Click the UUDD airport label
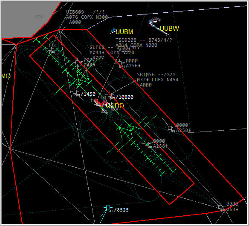Viewport: 249px width, 226px height. tap(115, 106)
